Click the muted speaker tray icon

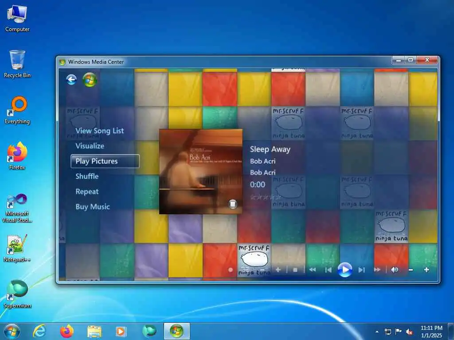click(x=409, y=332)
